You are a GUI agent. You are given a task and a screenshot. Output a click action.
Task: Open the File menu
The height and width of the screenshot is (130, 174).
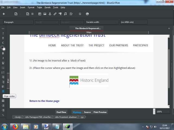(3, 7)
